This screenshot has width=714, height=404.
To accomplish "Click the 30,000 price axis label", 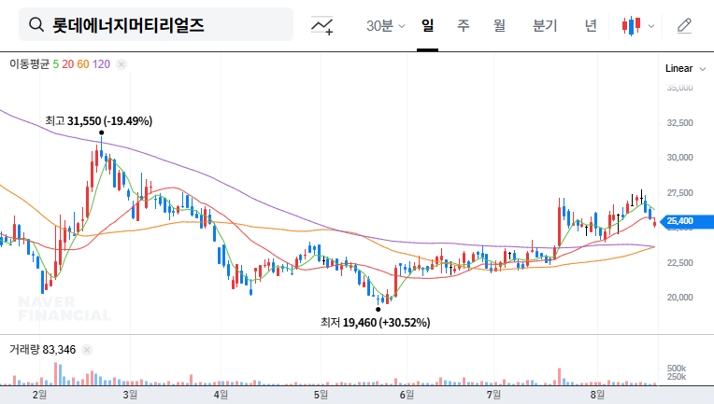I will (679, 158).
